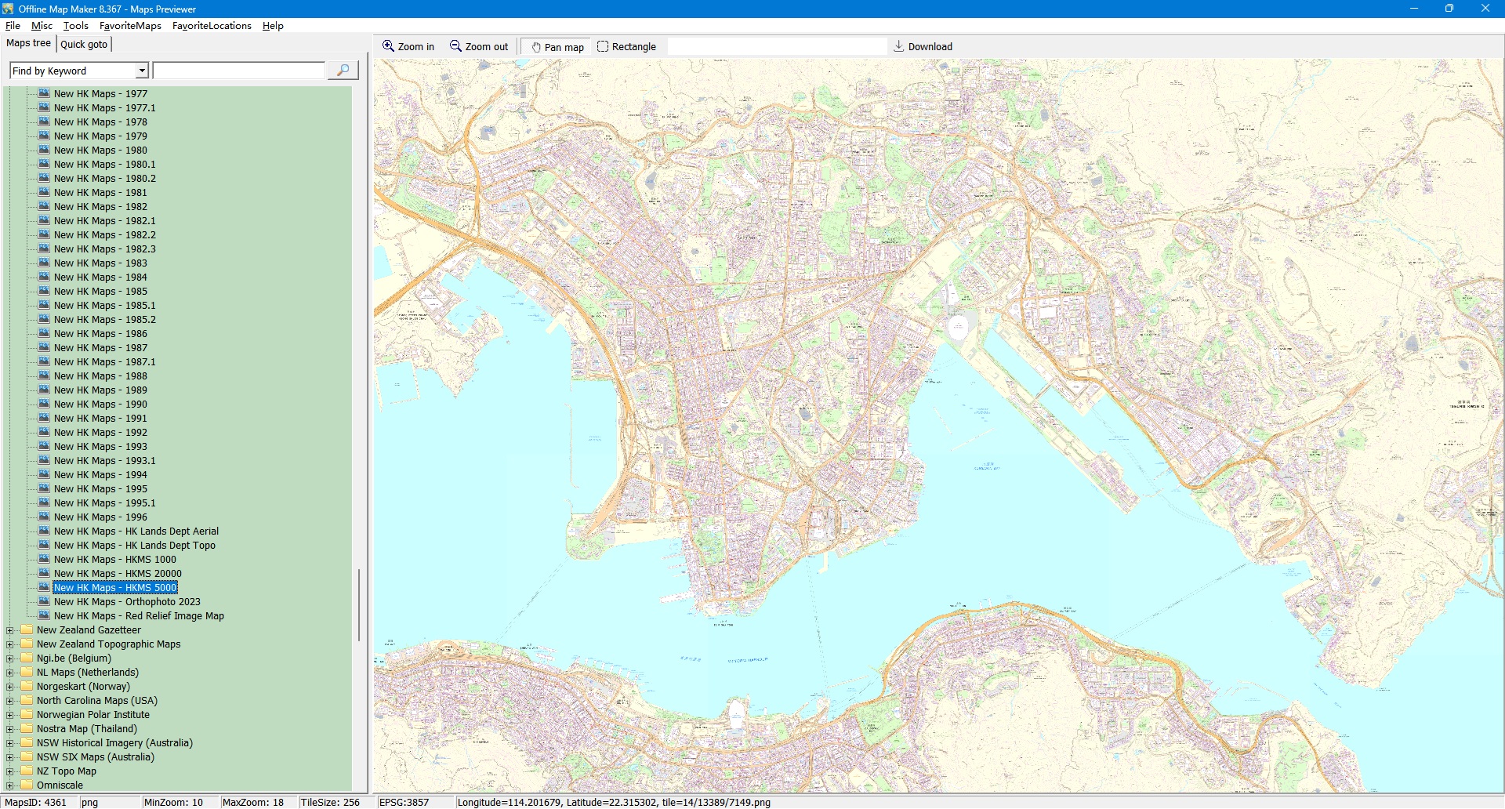The image size is (1505, 809).
Task: Open the FavoriteLocations menu
Action: 212,26
